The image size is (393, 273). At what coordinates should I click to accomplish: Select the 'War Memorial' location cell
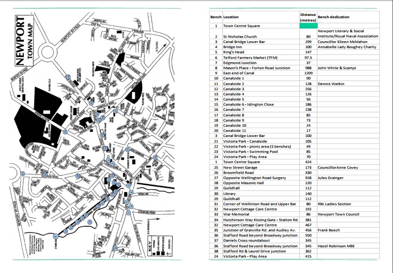click(x=261, y=215)
